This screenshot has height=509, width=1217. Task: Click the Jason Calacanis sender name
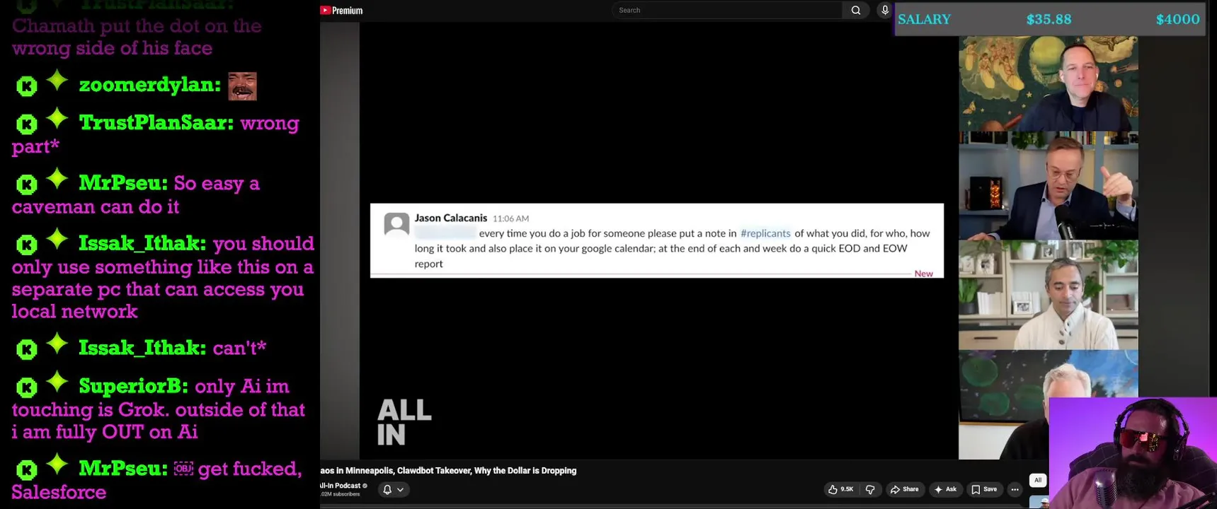tap(451, 218)
